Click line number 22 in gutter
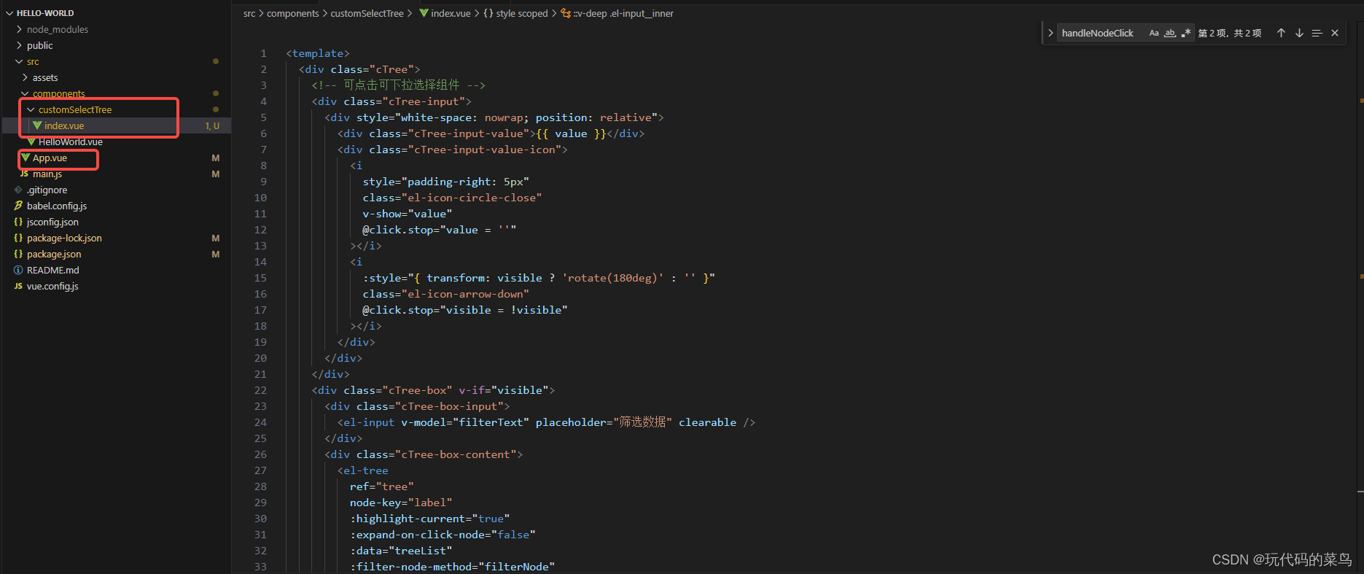 260,390
